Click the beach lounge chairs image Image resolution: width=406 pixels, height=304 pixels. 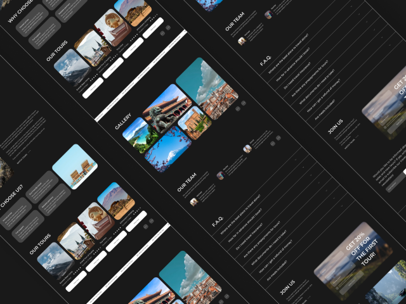pos(75,167)
